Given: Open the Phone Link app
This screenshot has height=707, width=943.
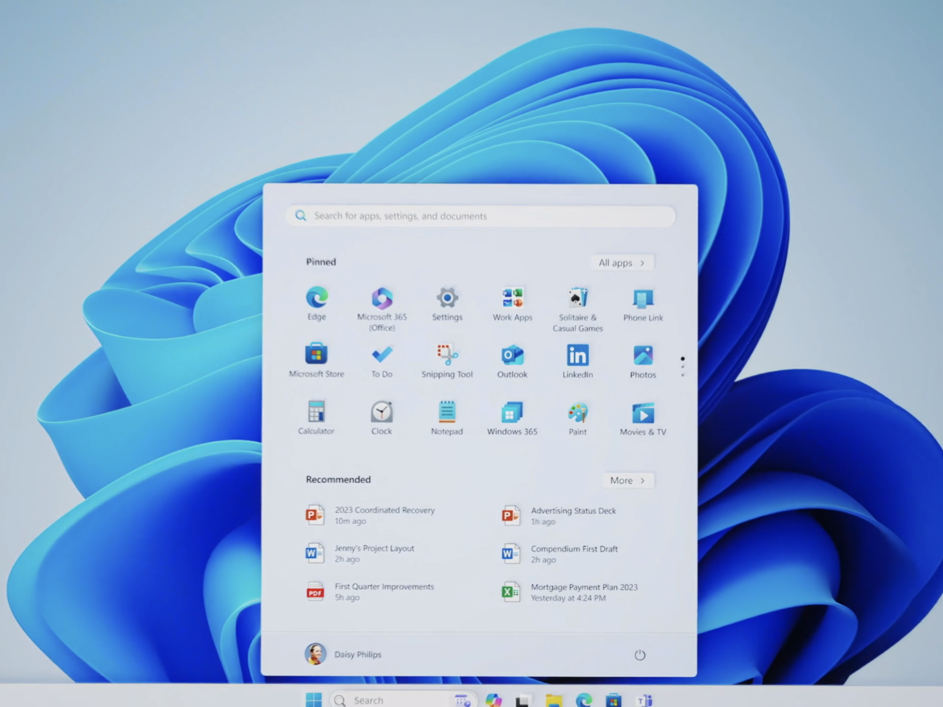Looking at the screenshot, I should point(643,299).
